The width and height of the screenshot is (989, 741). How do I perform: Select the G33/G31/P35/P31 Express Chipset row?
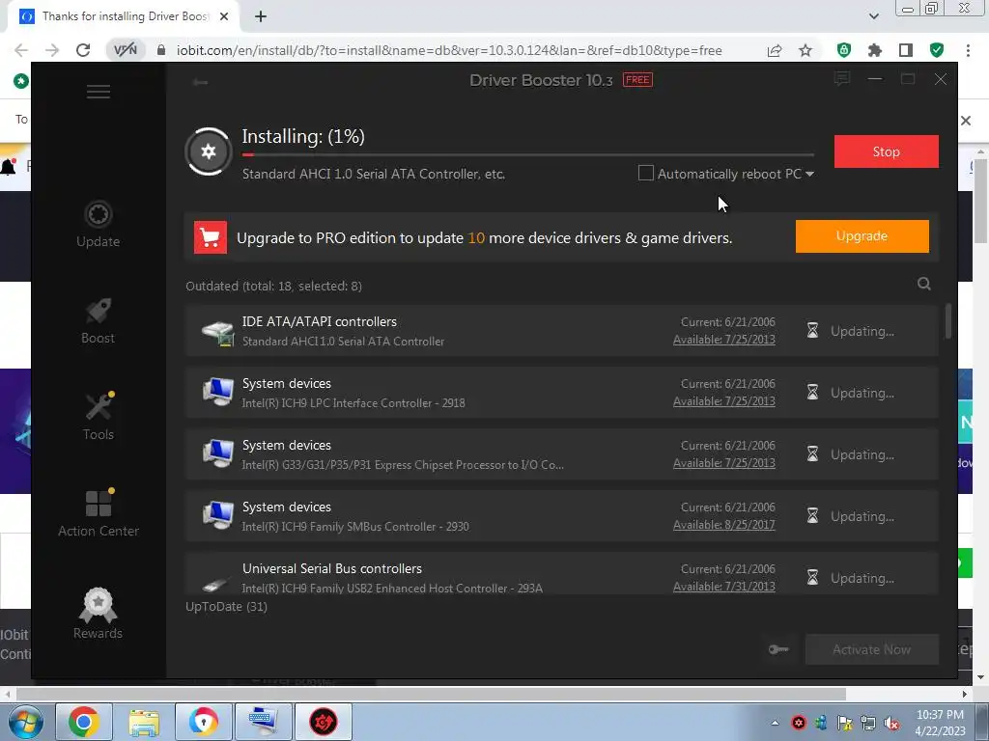tap(562, 454)
